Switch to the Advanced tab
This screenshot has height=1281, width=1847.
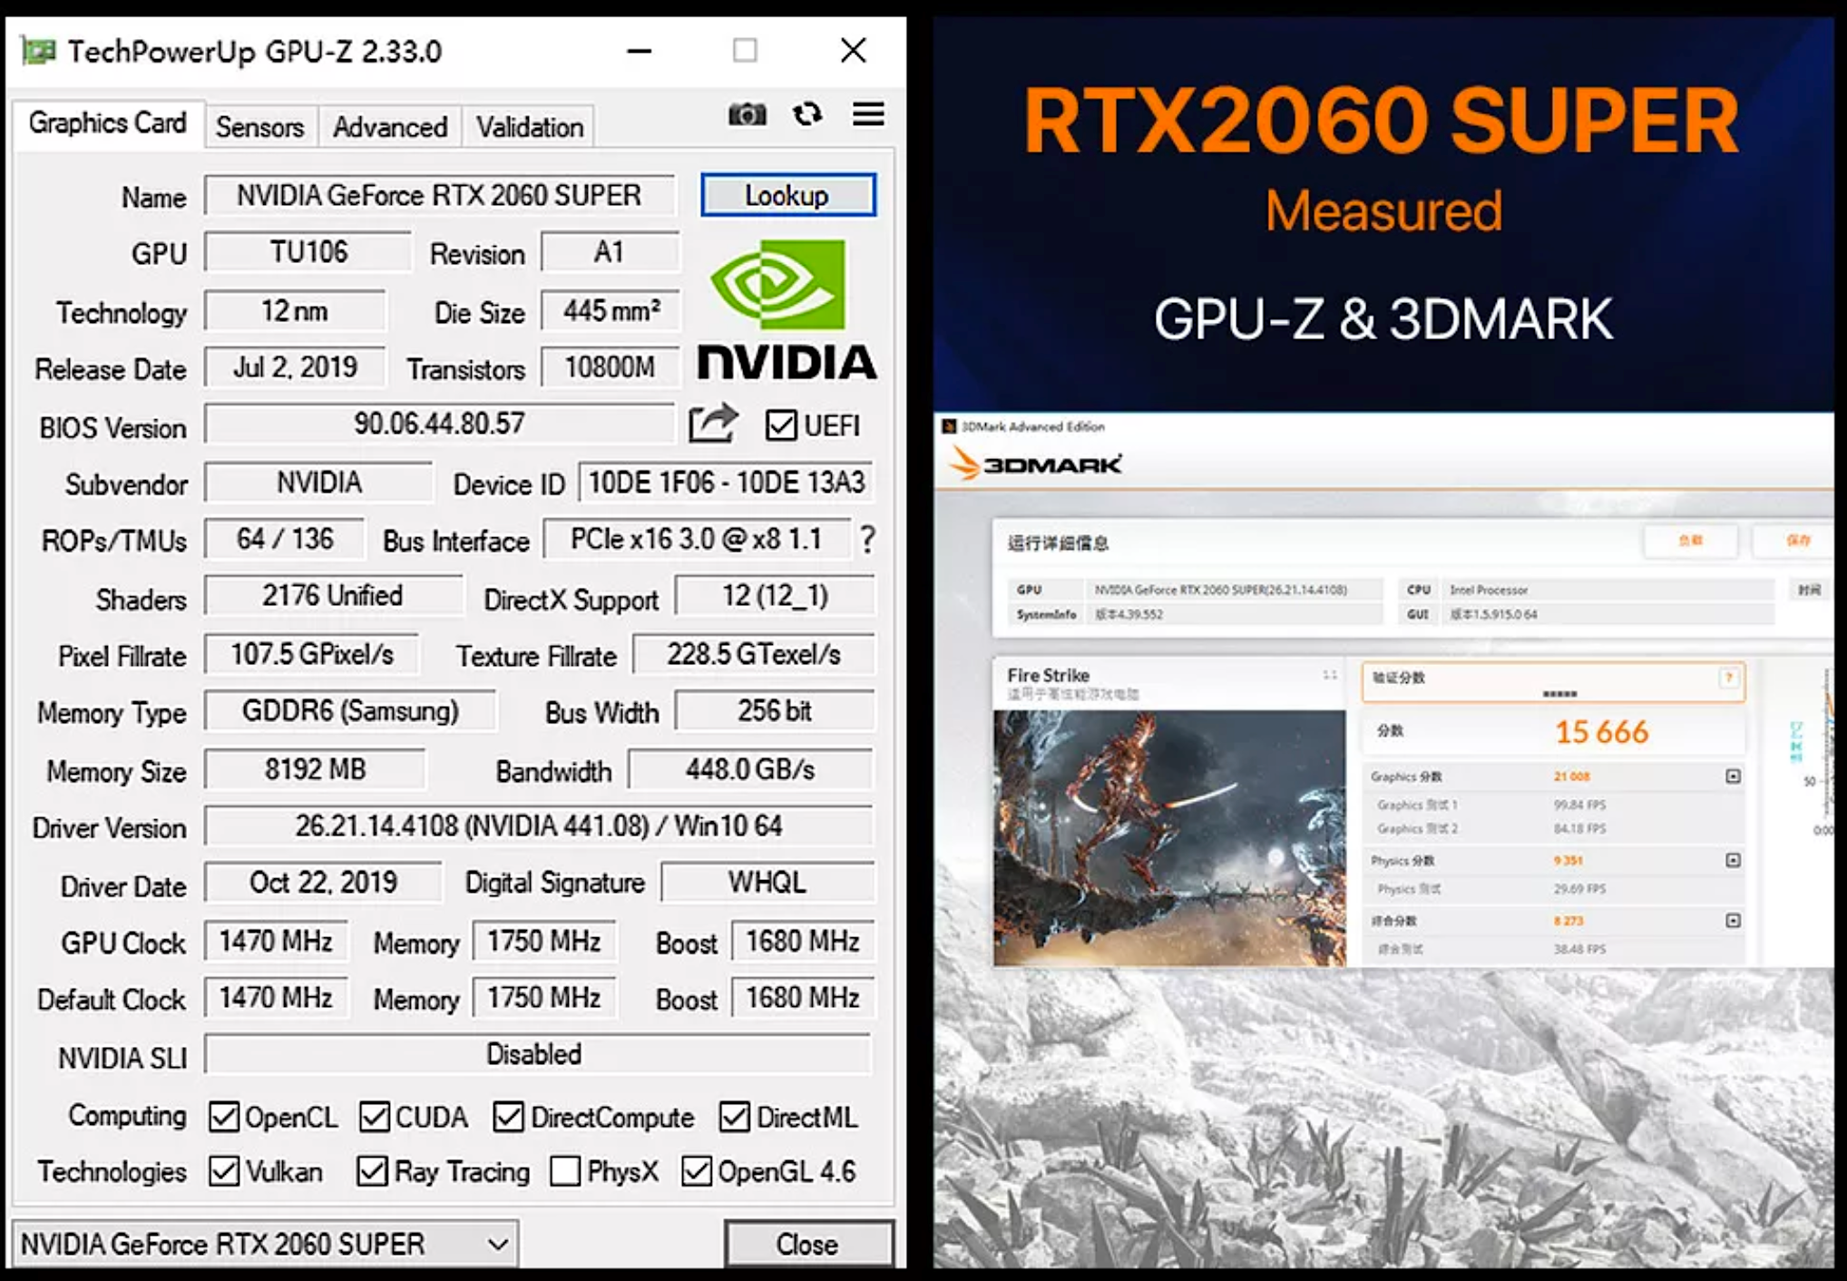click(x=389, y=127)
